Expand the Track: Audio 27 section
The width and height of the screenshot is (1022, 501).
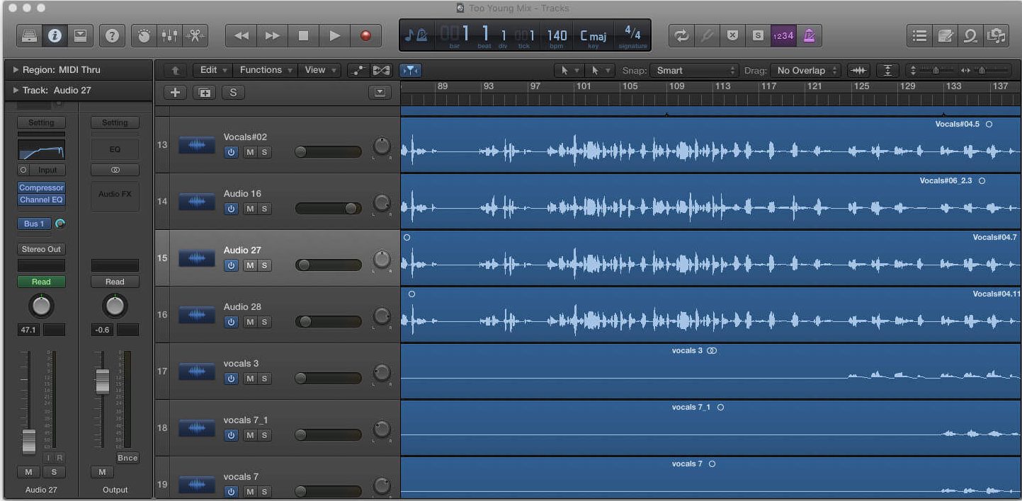coord(16,90)
